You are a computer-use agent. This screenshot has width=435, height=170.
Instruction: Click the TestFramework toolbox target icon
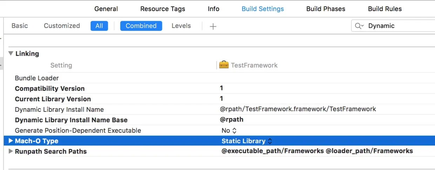coord(223,65)
